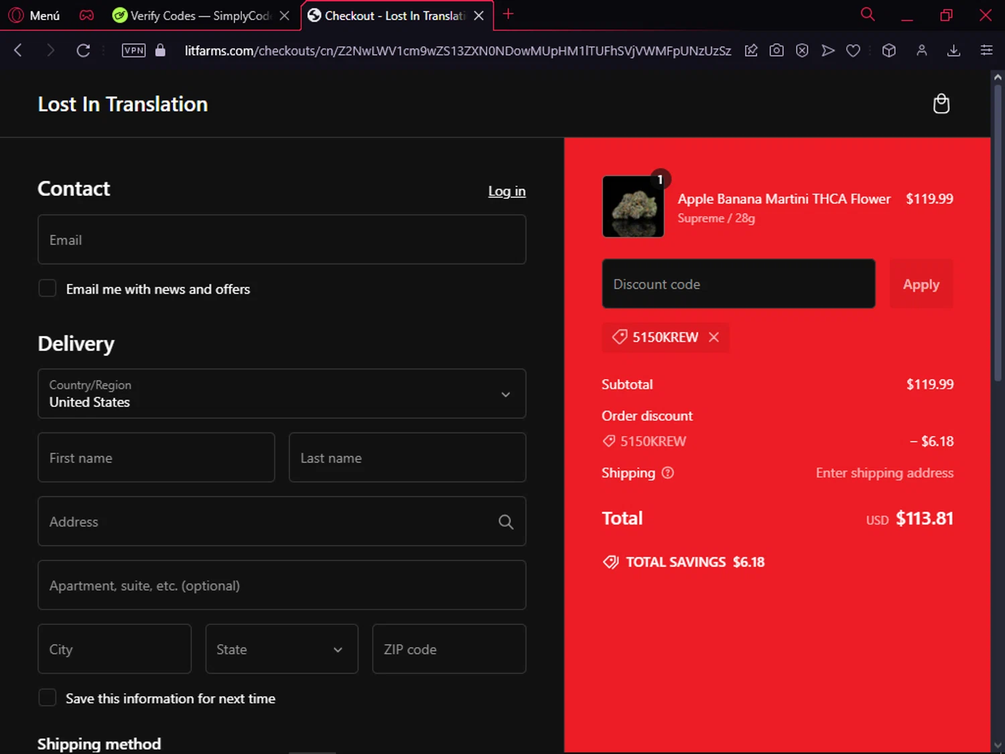
Task: Click the Apple Banana Martini THCA Flower name
Action: 784,198
